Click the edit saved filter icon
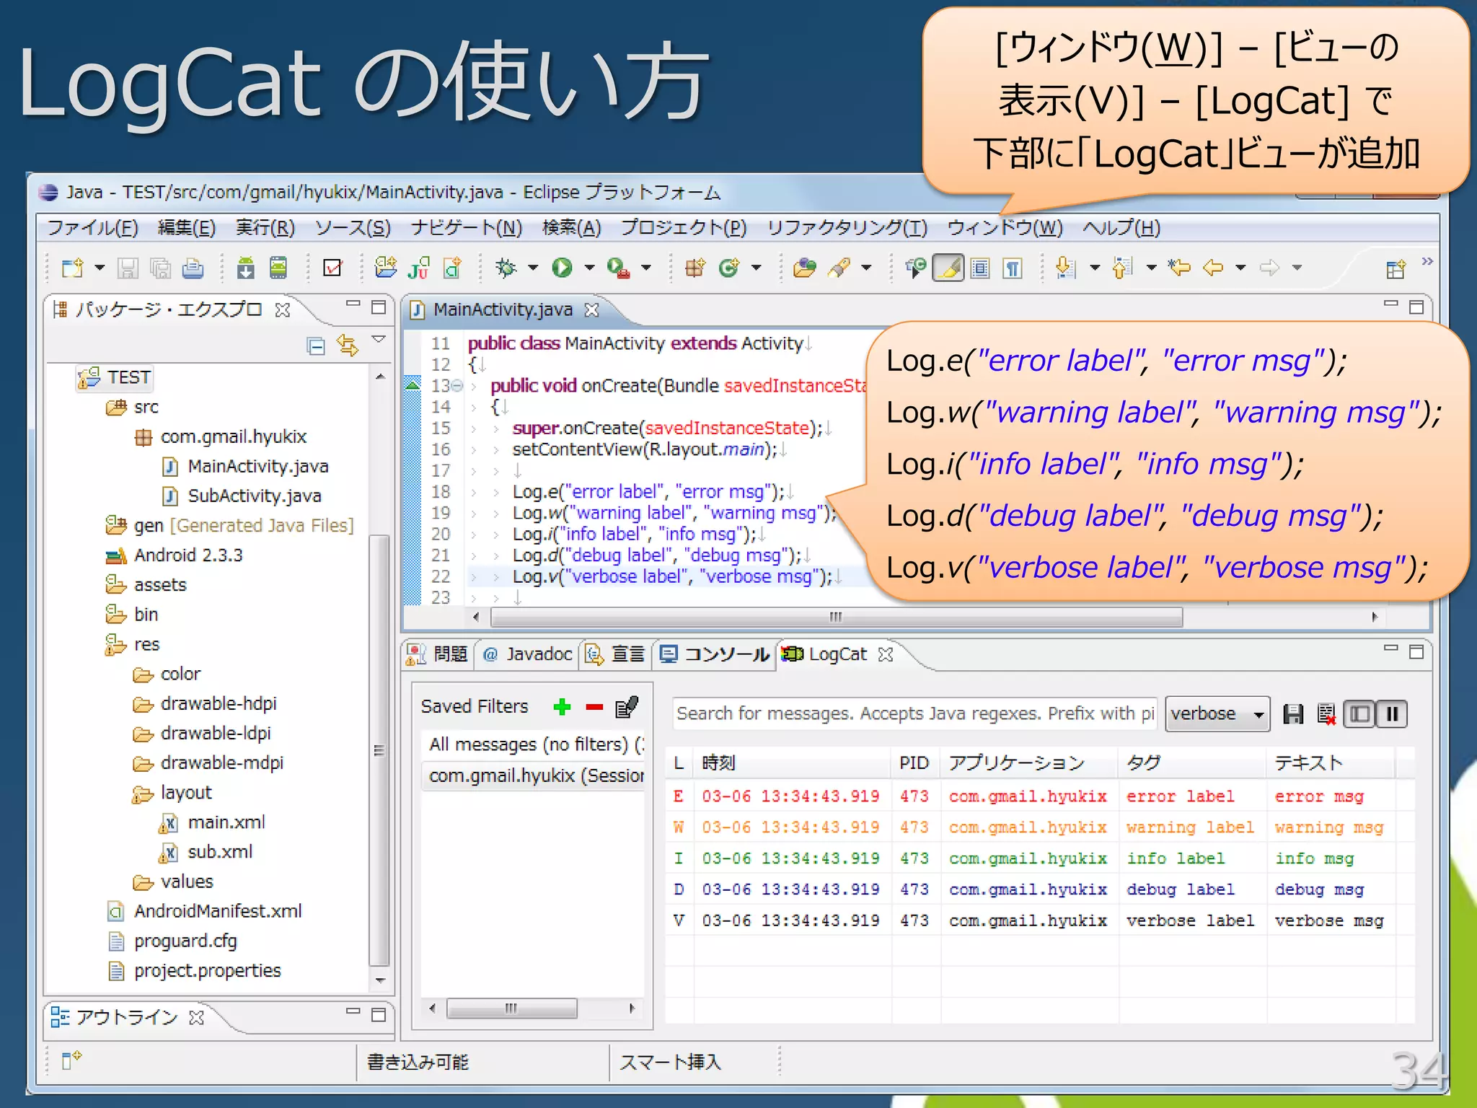This screenshot has width=1477, height=1108. tap(627, 707)
